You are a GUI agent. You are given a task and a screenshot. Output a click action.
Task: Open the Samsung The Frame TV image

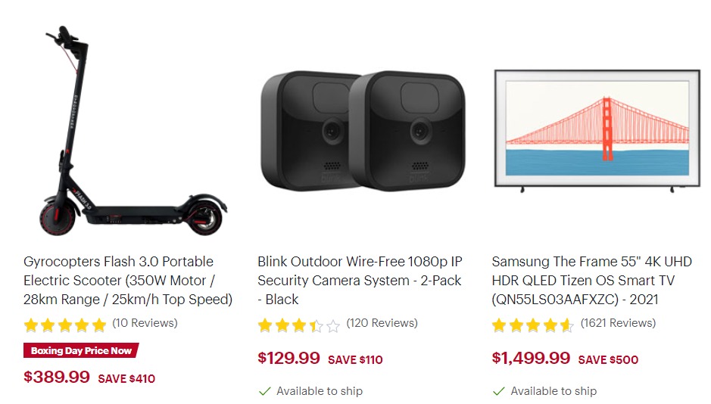[x=597, y=131]
